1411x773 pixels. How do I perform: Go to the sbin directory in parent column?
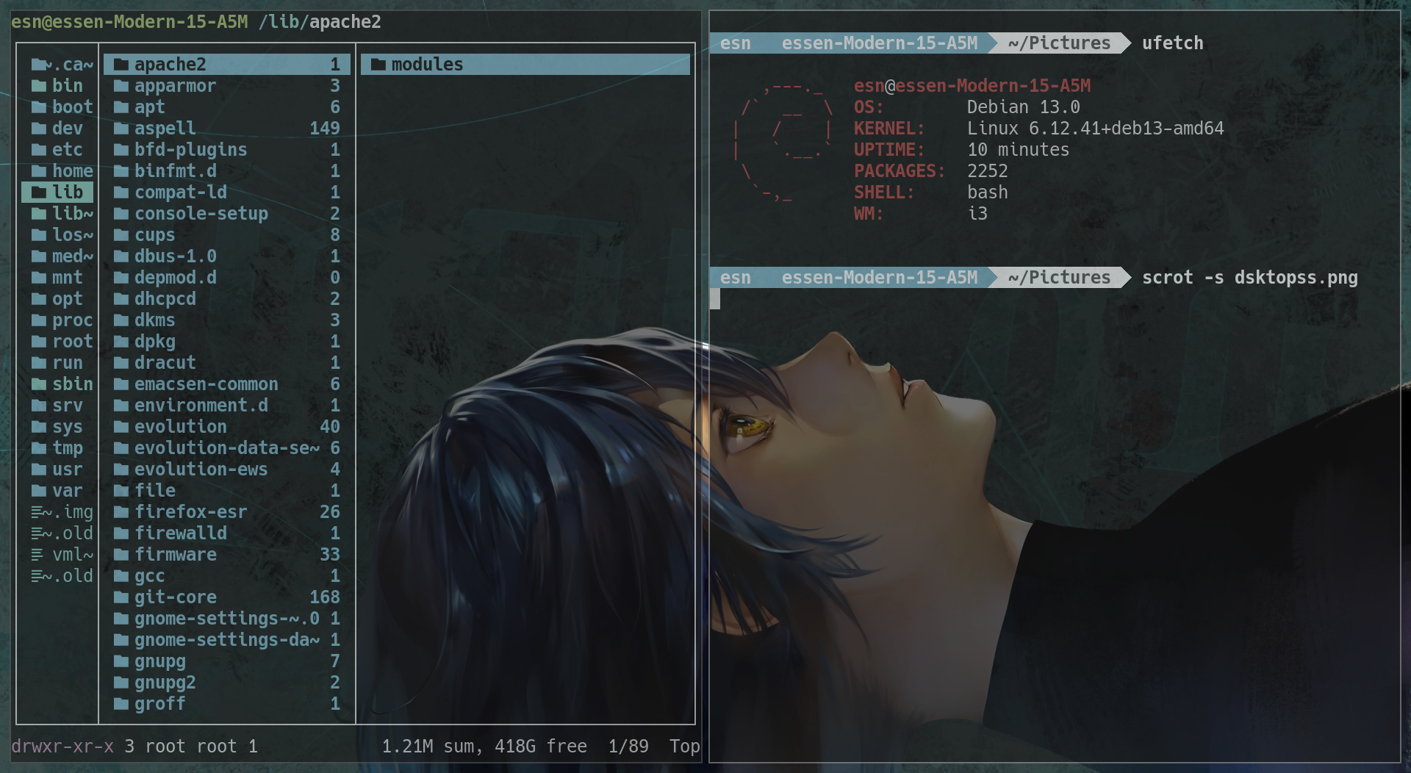coord(57,384)
